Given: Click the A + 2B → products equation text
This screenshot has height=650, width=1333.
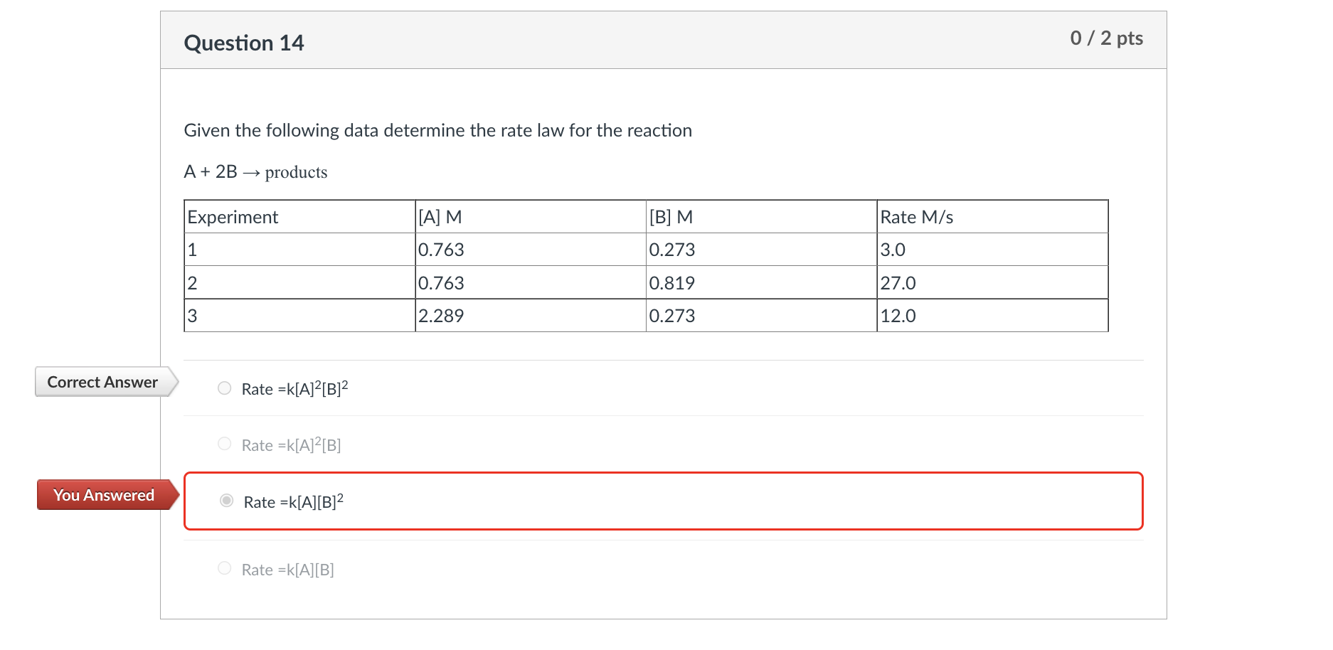Looking at the screenshot, I should point(255,171).
